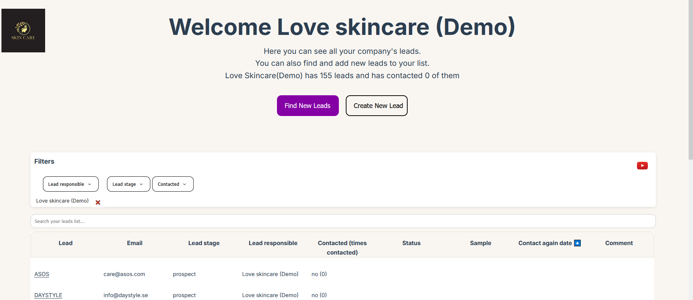Click the Filters panel title

(44, 161)
